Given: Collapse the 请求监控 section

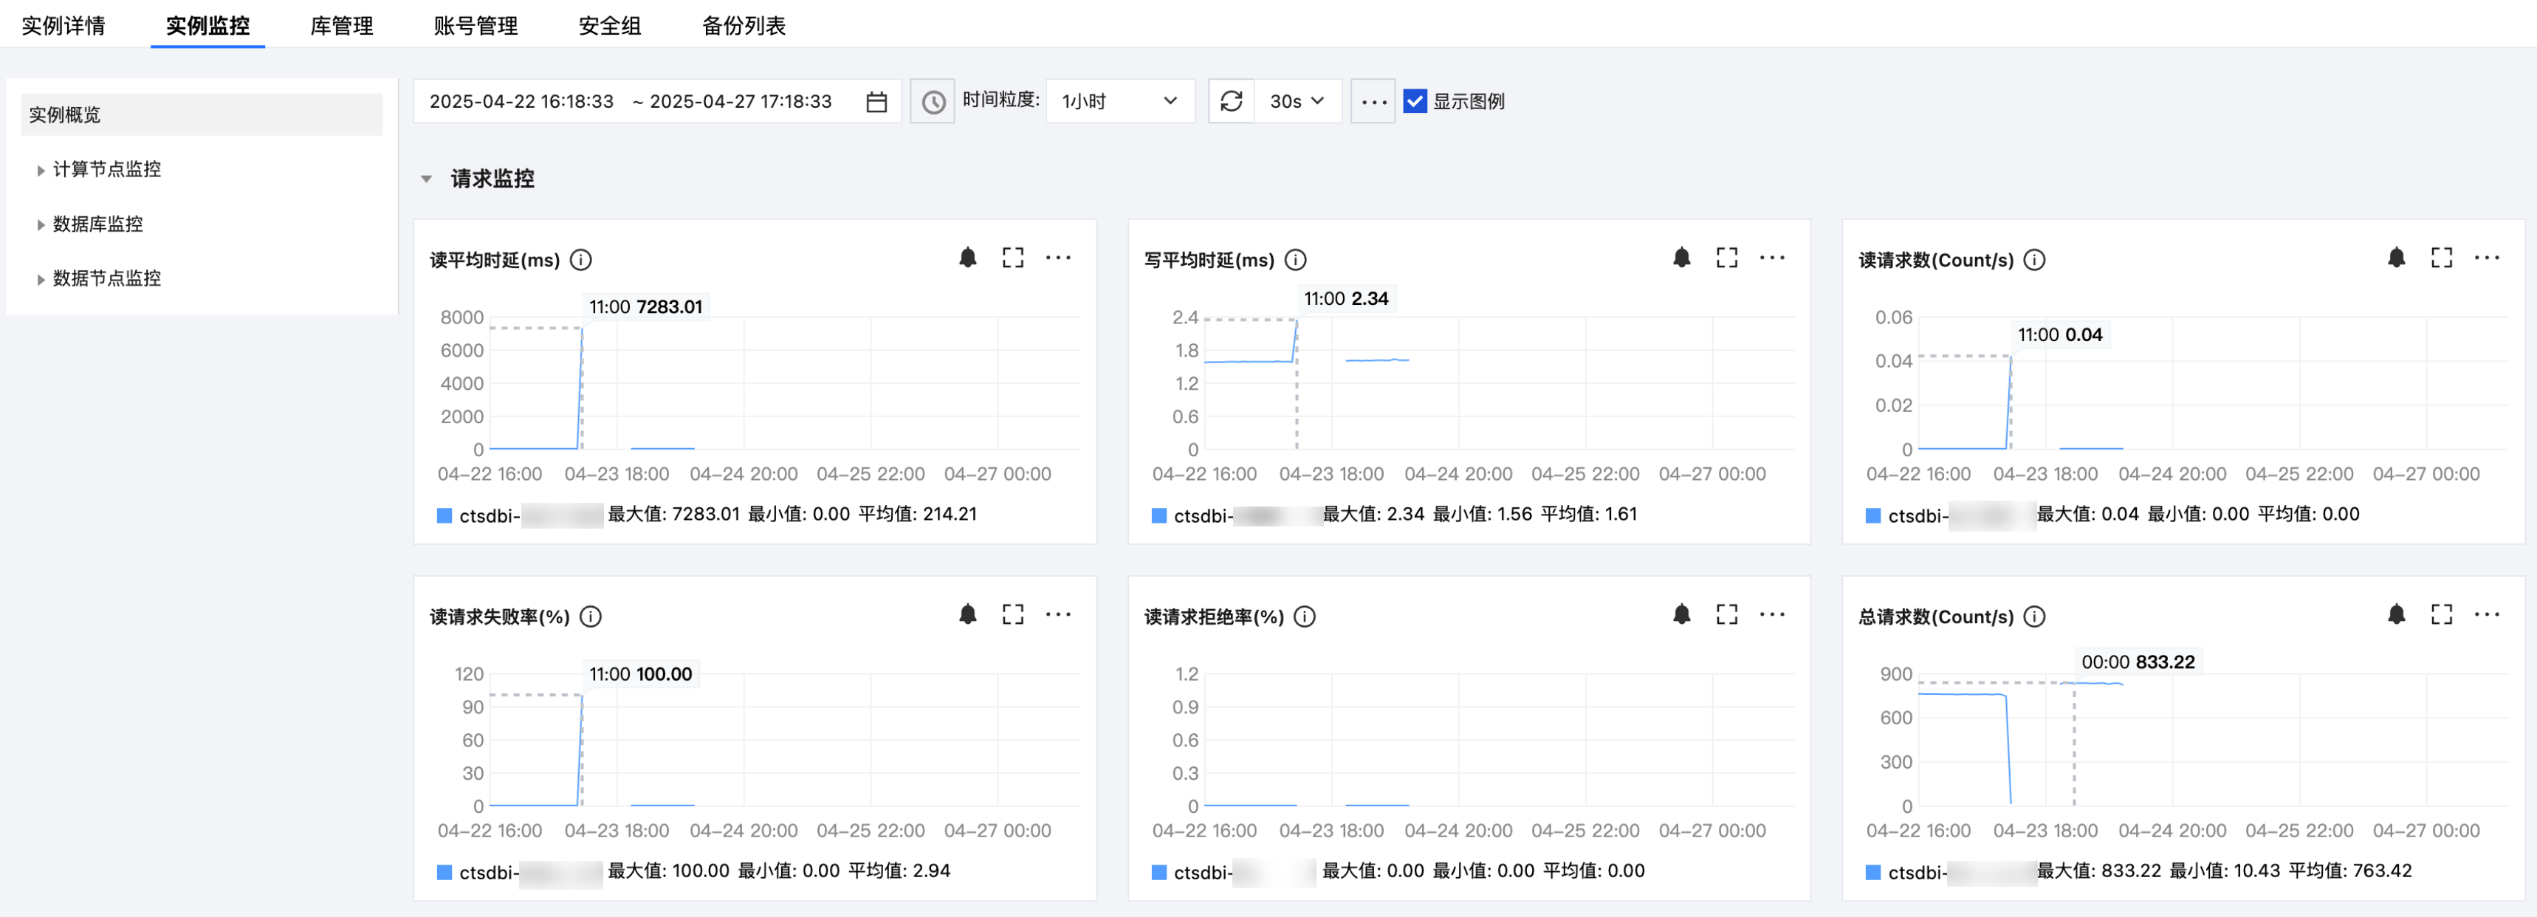Looking at the screenshot, I should [427, 179].
